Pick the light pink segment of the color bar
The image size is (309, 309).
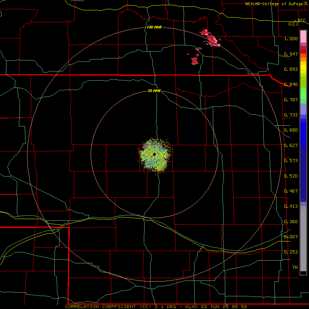[303, 37]
